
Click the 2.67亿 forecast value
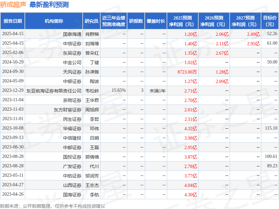click(222, 53)
